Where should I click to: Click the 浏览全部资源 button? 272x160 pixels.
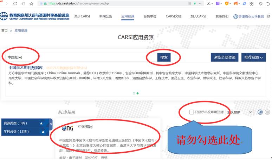pos(225,57)
